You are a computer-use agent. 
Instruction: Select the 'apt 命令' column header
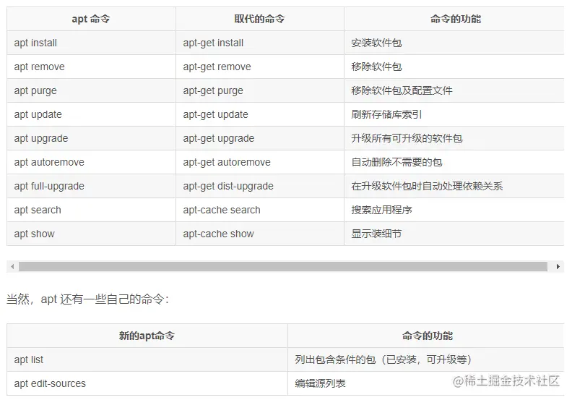pos(91,19)
